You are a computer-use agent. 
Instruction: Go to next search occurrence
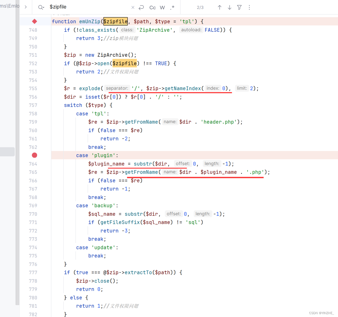(x=229, y=7)
